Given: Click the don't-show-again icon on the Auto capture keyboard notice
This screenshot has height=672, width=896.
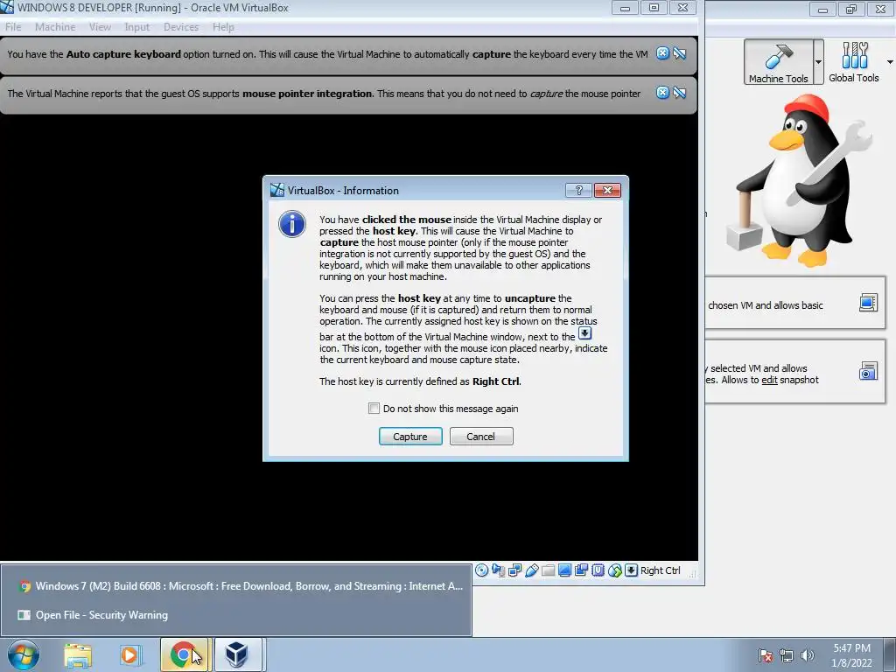Looking at the screenshot, I should pos(679,53).
